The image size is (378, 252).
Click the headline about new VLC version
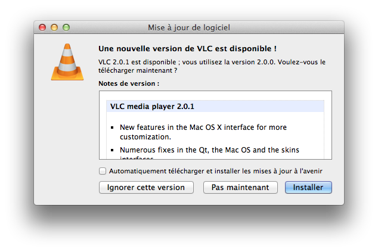pyautogui.click(x=187, y=49)
